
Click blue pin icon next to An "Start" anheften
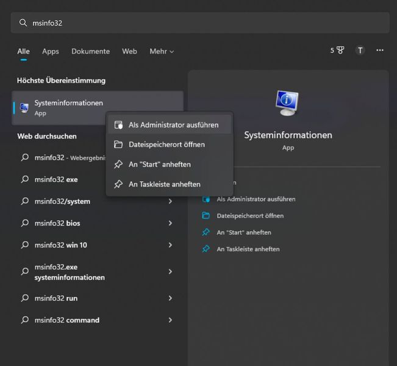click(x=206, y=232)
